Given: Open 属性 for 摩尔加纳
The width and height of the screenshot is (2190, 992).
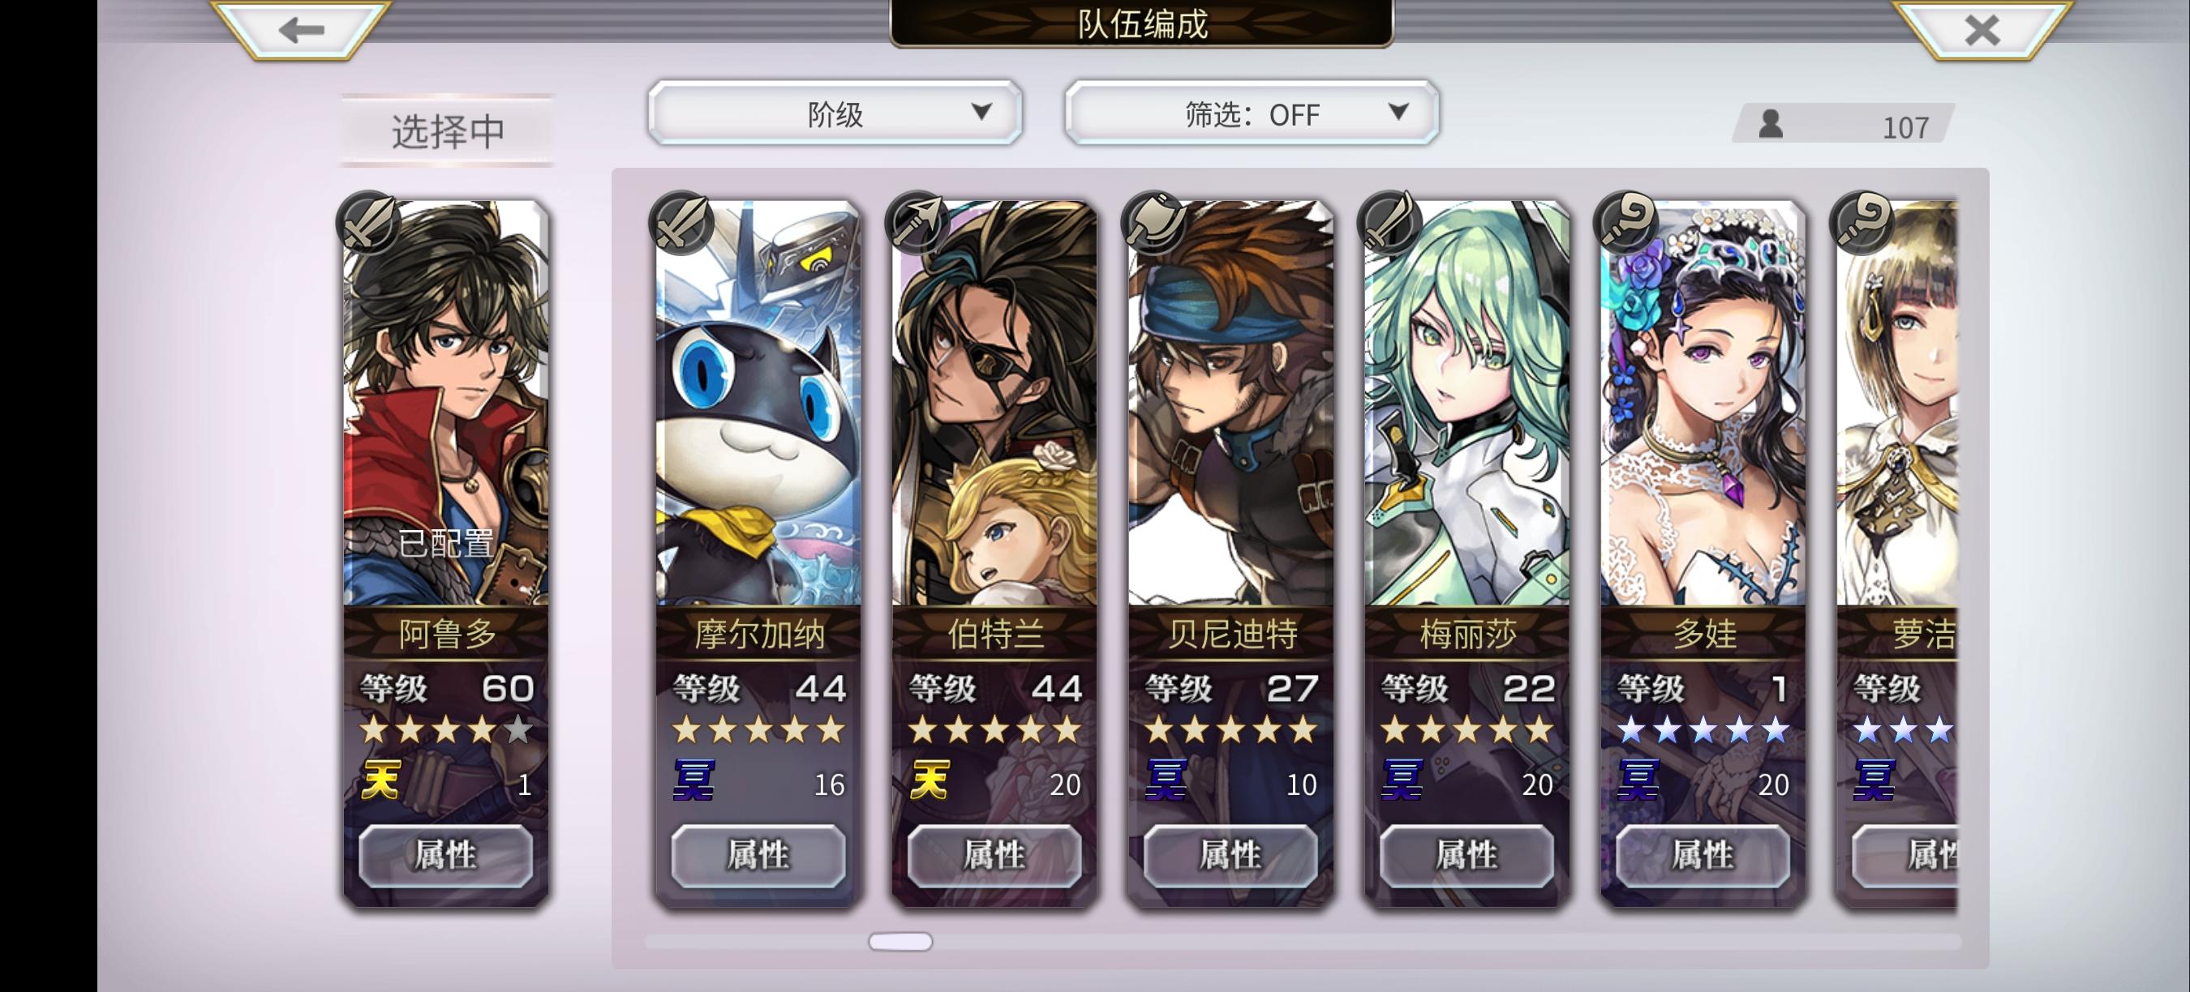Looking at the screenshot, I should pyautogui.click(x=758, y=854).
